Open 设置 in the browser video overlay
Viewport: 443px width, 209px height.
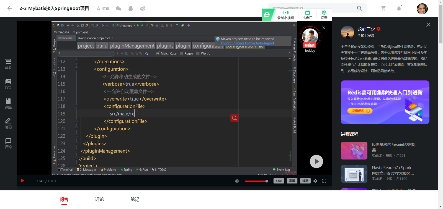pos(324,15)
